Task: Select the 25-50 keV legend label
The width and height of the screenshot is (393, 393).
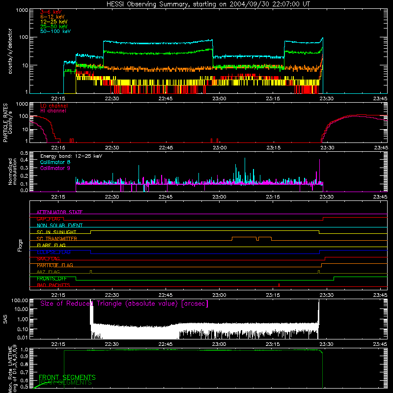Action: coord(54,27)
